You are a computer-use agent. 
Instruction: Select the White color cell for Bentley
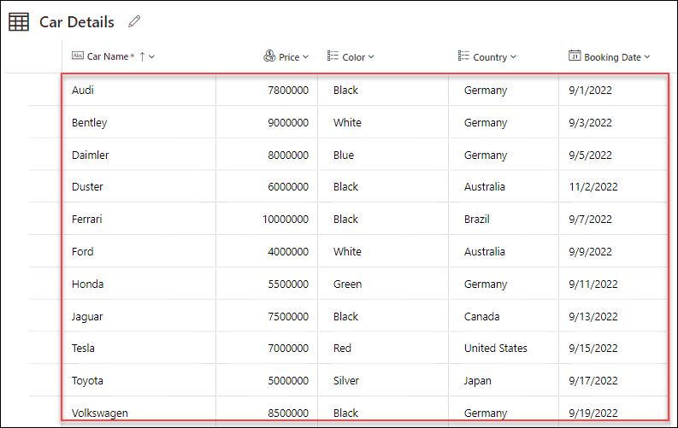click(x=383, y=122)
